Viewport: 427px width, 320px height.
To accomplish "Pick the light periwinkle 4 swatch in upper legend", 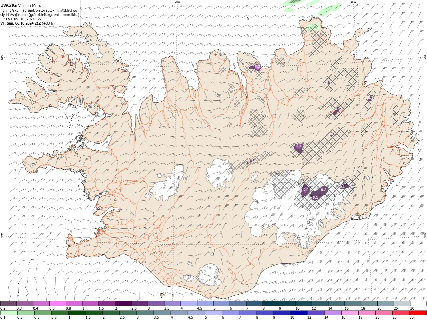I will coord(188,304).
